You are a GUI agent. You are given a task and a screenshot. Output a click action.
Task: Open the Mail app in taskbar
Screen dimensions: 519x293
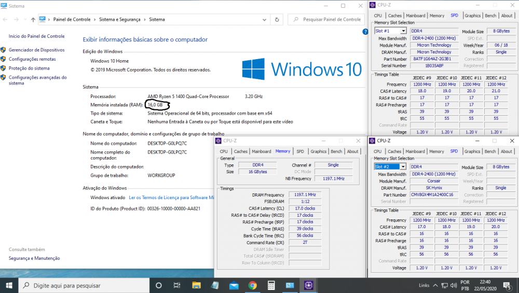coord(234,285)
